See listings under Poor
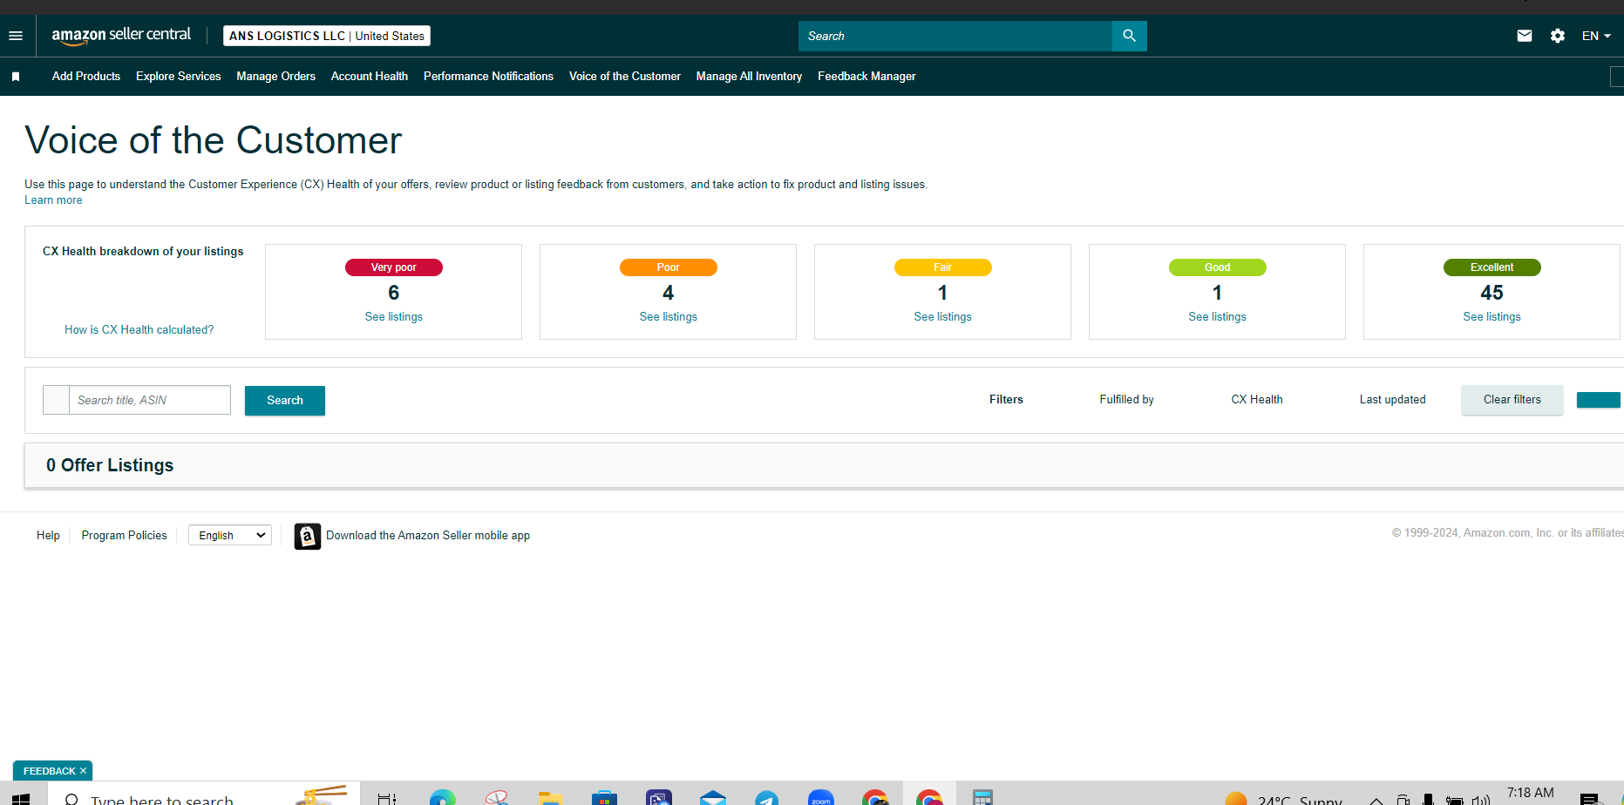 [x=668, y=317]
